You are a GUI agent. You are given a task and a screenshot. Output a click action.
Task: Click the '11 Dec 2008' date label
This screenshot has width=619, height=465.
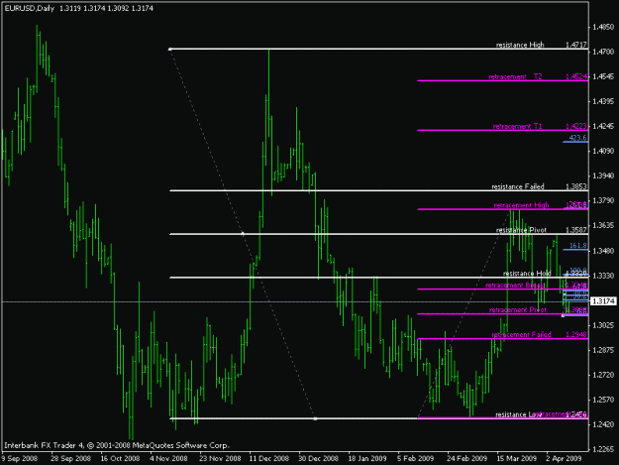tap(268, 458)
